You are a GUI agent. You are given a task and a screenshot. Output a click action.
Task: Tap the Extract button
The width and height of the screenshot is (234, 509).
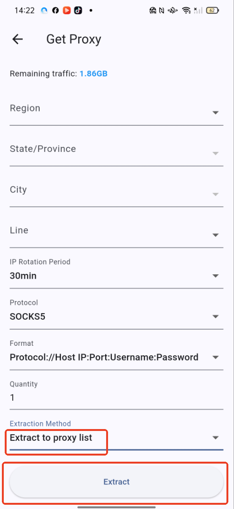[x=117, y=482]
